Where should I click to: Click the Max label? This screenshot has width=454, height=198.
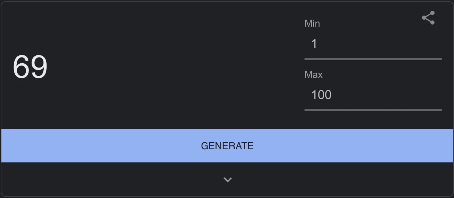(314, 75)
